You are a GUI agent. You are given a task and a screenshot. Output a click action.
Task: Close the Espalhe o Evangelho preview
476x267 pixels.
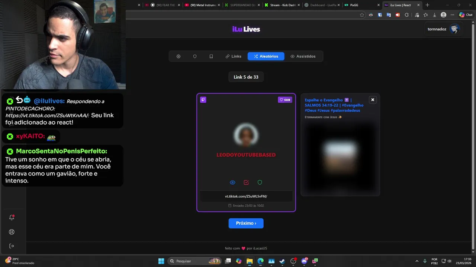coord(373,100)
